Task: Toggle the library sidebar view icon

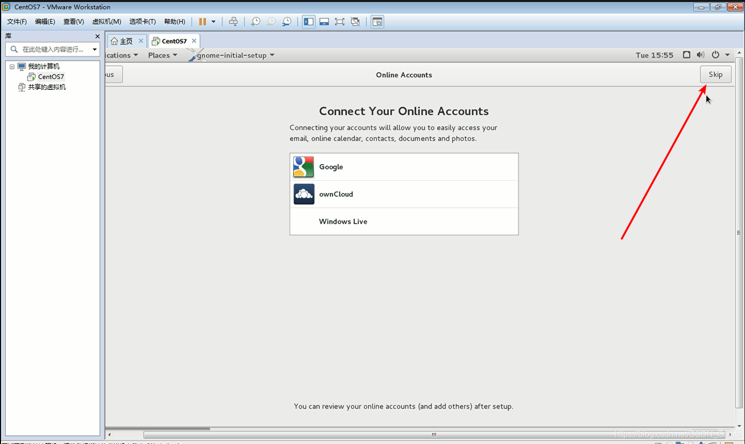Action: [x=309, y=22]
